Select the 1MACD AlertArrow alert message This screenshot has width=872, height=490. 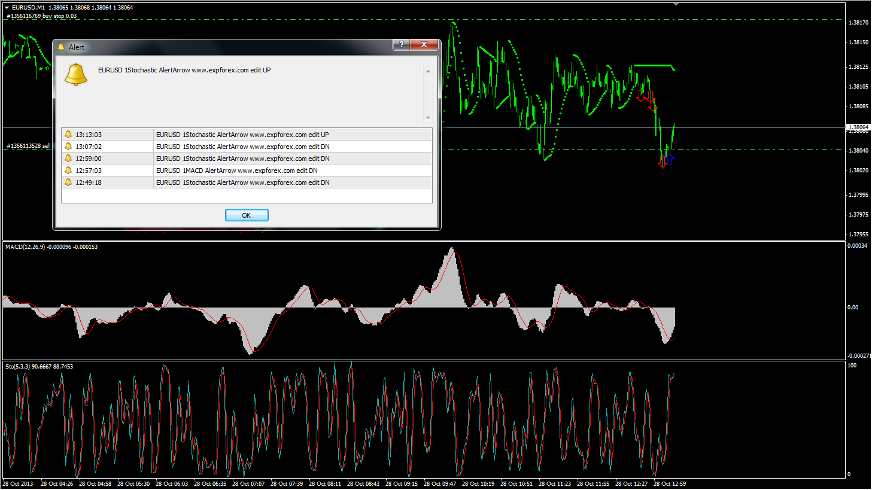(237, 171)
